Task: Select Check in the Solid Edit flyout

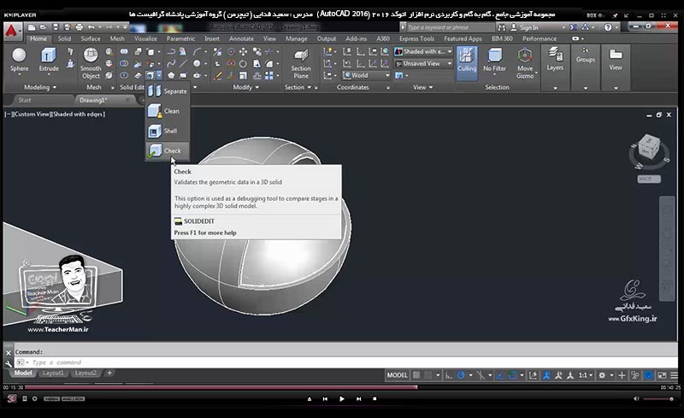Action: [x=168, y=151]
